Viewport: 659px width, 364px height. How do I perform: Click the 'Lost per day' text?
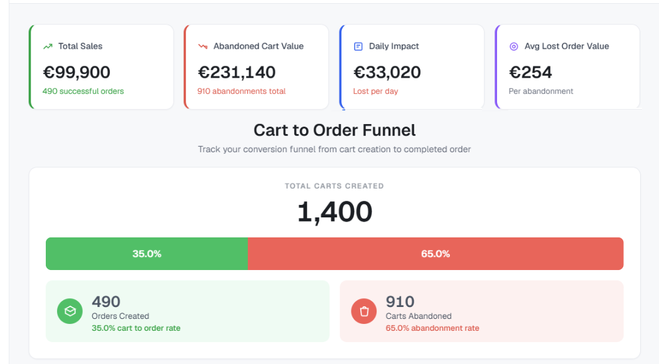[375, 91]
